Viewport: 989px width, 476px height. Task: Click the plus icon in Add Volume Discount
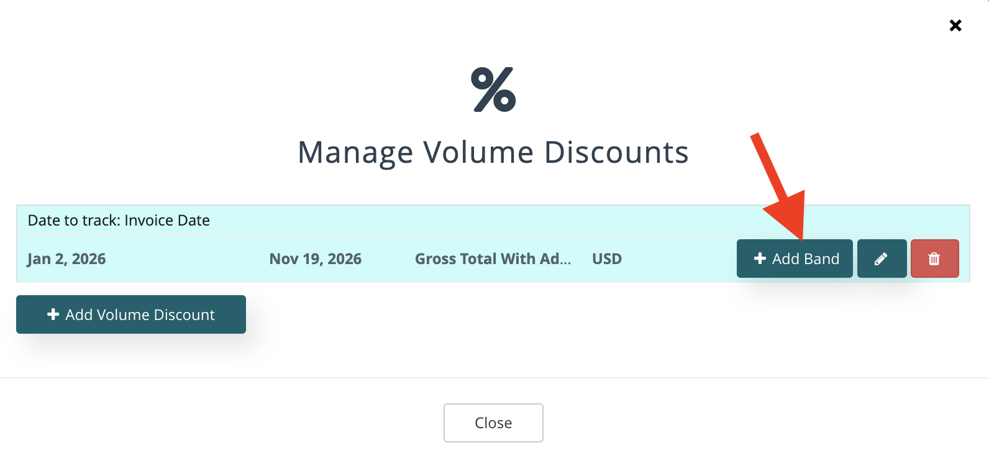click(53, 314)
